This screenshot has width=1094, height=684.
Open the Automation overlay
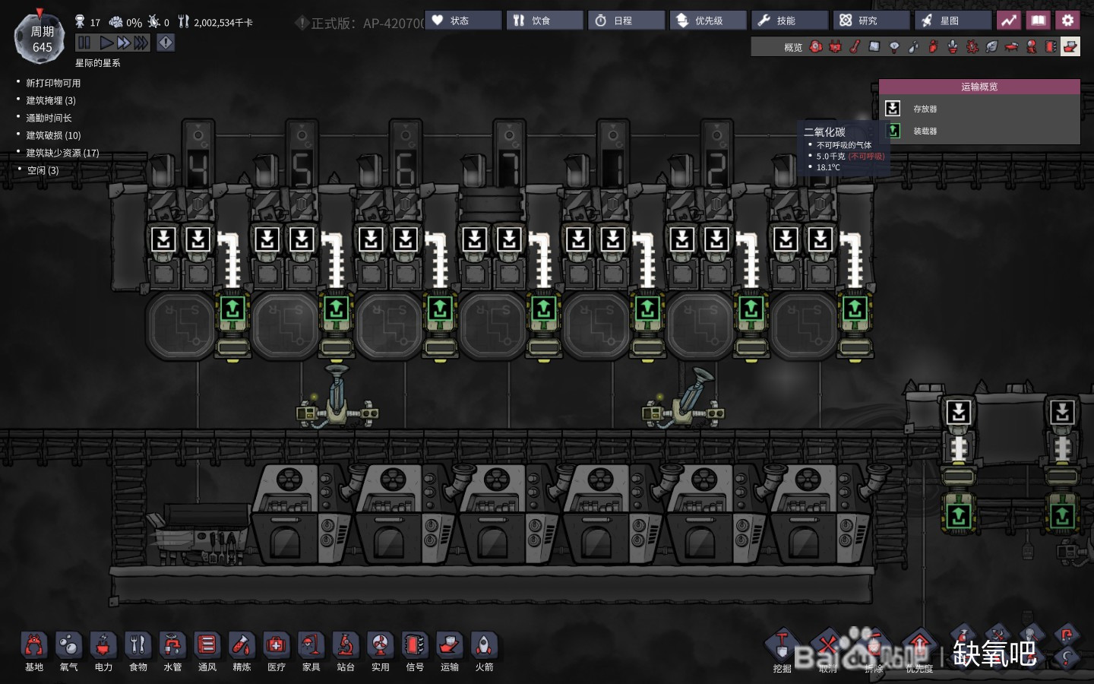(1051, 47)
